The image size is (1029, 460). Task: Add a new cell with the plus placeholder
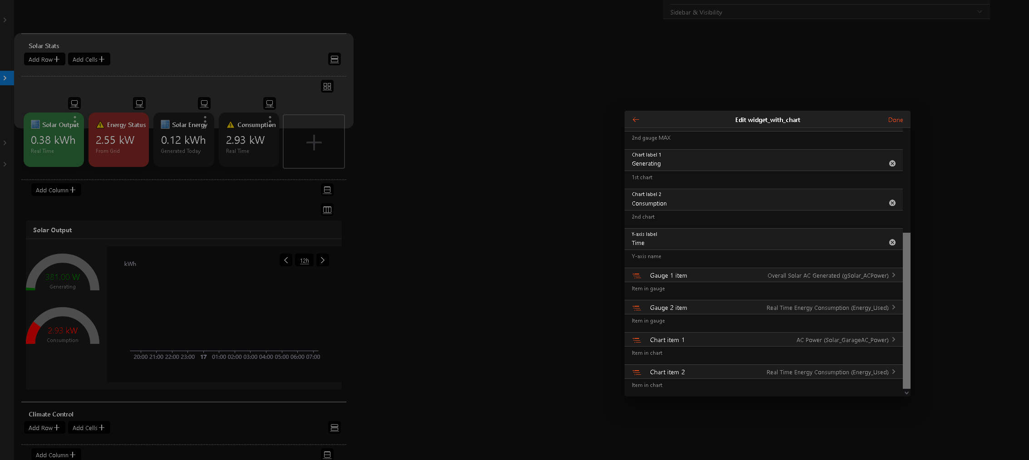tap(314, 142)
